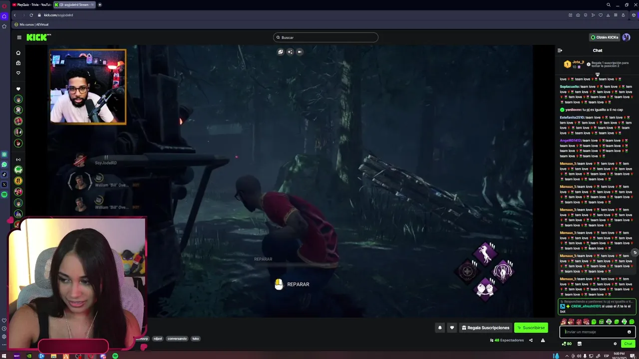
Task: Share the stream using the share icon
Action: point(531,340)
